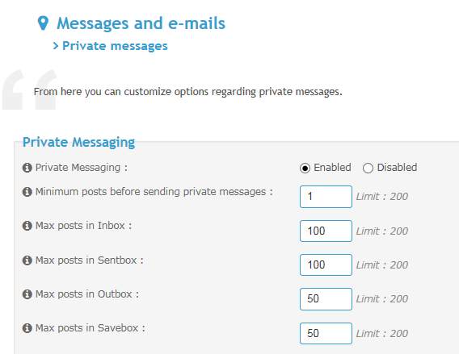Click info icon for Max posts in Inbox
Image resolution: width=459 pixels, height=354 pixels.
point(27,226)
